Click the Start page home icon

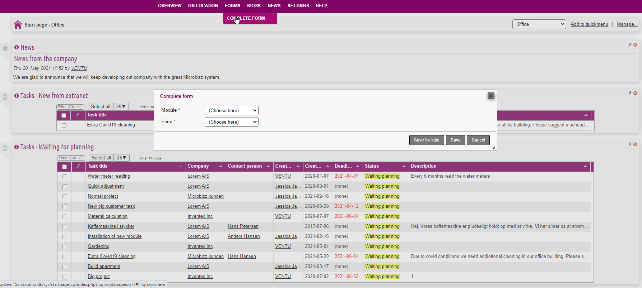(x=18, y=25)
